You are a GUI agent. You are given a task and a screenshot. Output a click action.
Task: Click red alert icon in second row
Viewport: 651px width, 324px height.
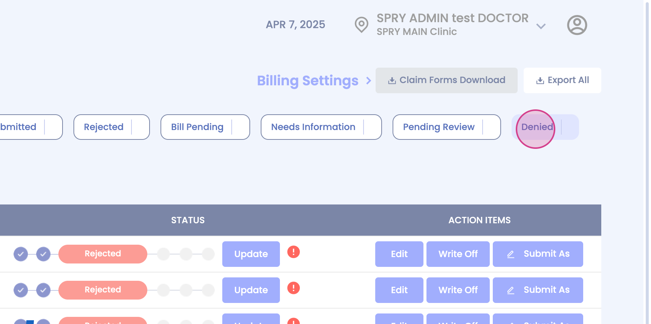[x=293, y=288]
